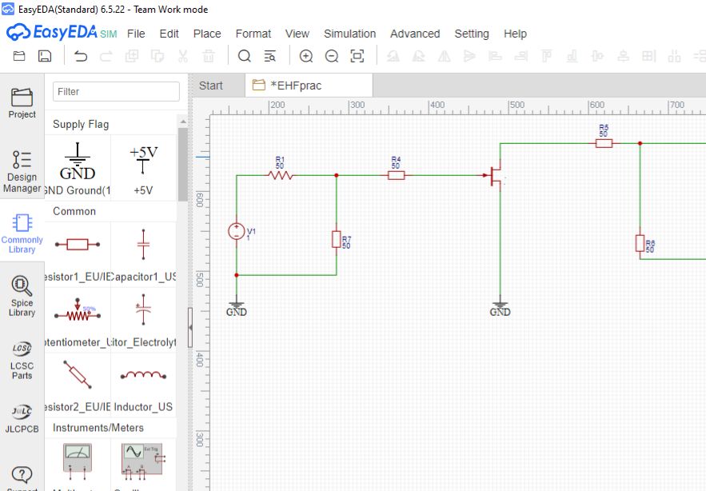Image resolution: width=706 pixels, height=491 pixels.
Task: Click the Open folder toolbar icon
Action: click(x=19, y=56)
